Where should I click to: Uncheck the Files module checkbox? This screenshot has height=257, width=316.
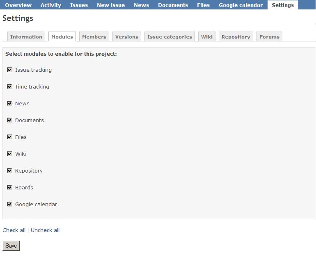click(x=9, y=137)
